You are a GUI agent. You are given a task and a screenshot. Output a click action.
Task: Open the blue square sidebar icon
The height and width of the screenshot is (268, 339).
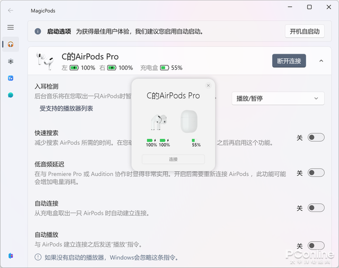[11, 78]
